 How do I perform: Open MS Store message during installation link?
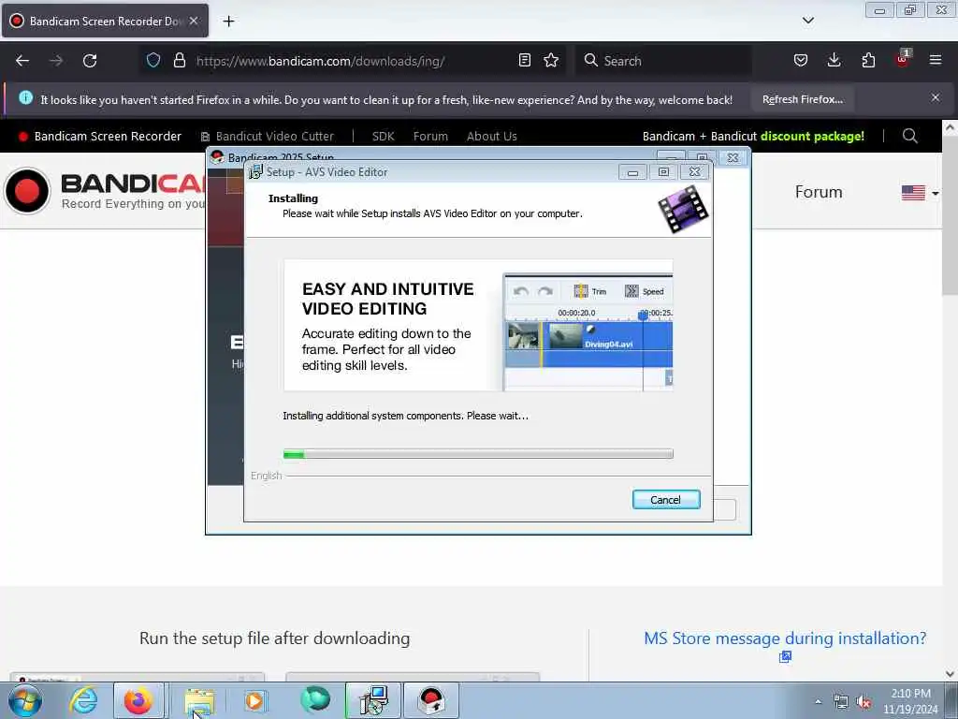click(785, 638)
